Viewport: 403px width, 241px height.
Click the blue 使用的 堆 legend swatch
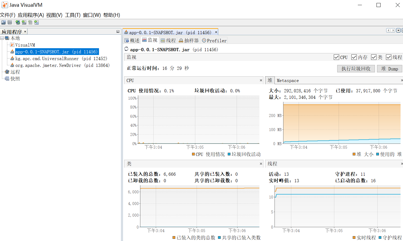[x=378, y=154]
